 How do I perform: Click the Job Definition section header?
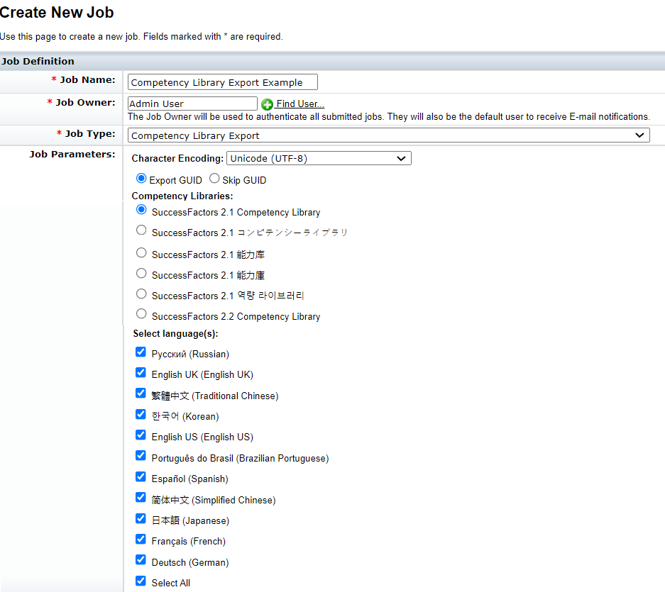tap(38, 62)
